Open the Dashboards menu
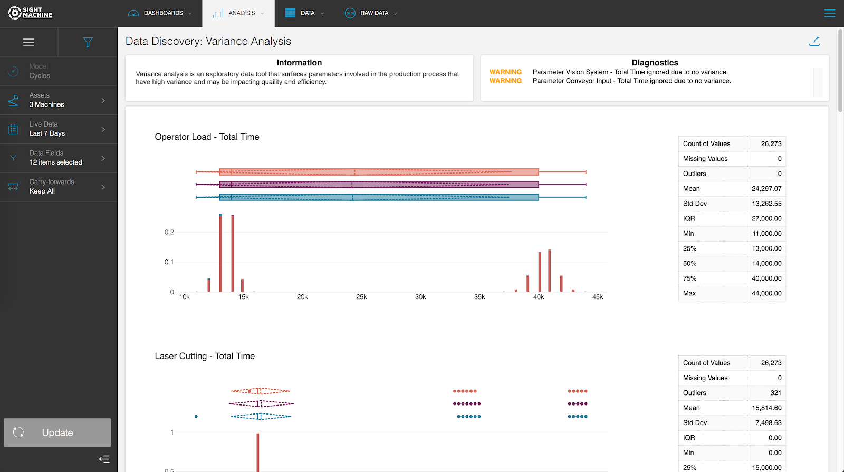This screenshot has height=472, width=844. point(160,13)
